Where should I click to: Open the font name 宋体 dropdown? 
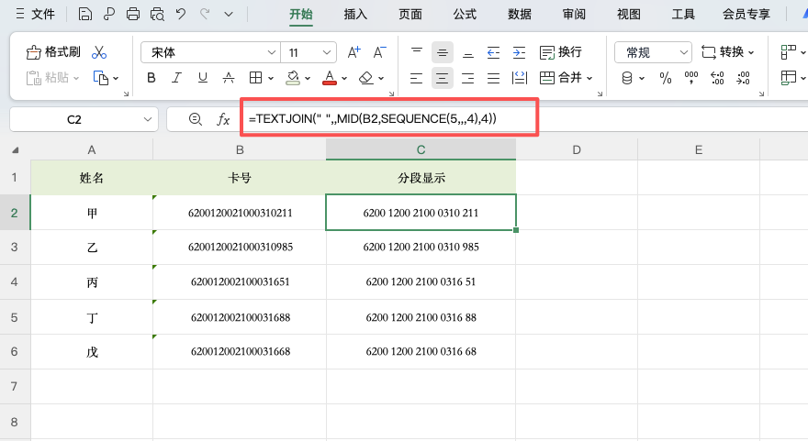[x=271, y=52]
